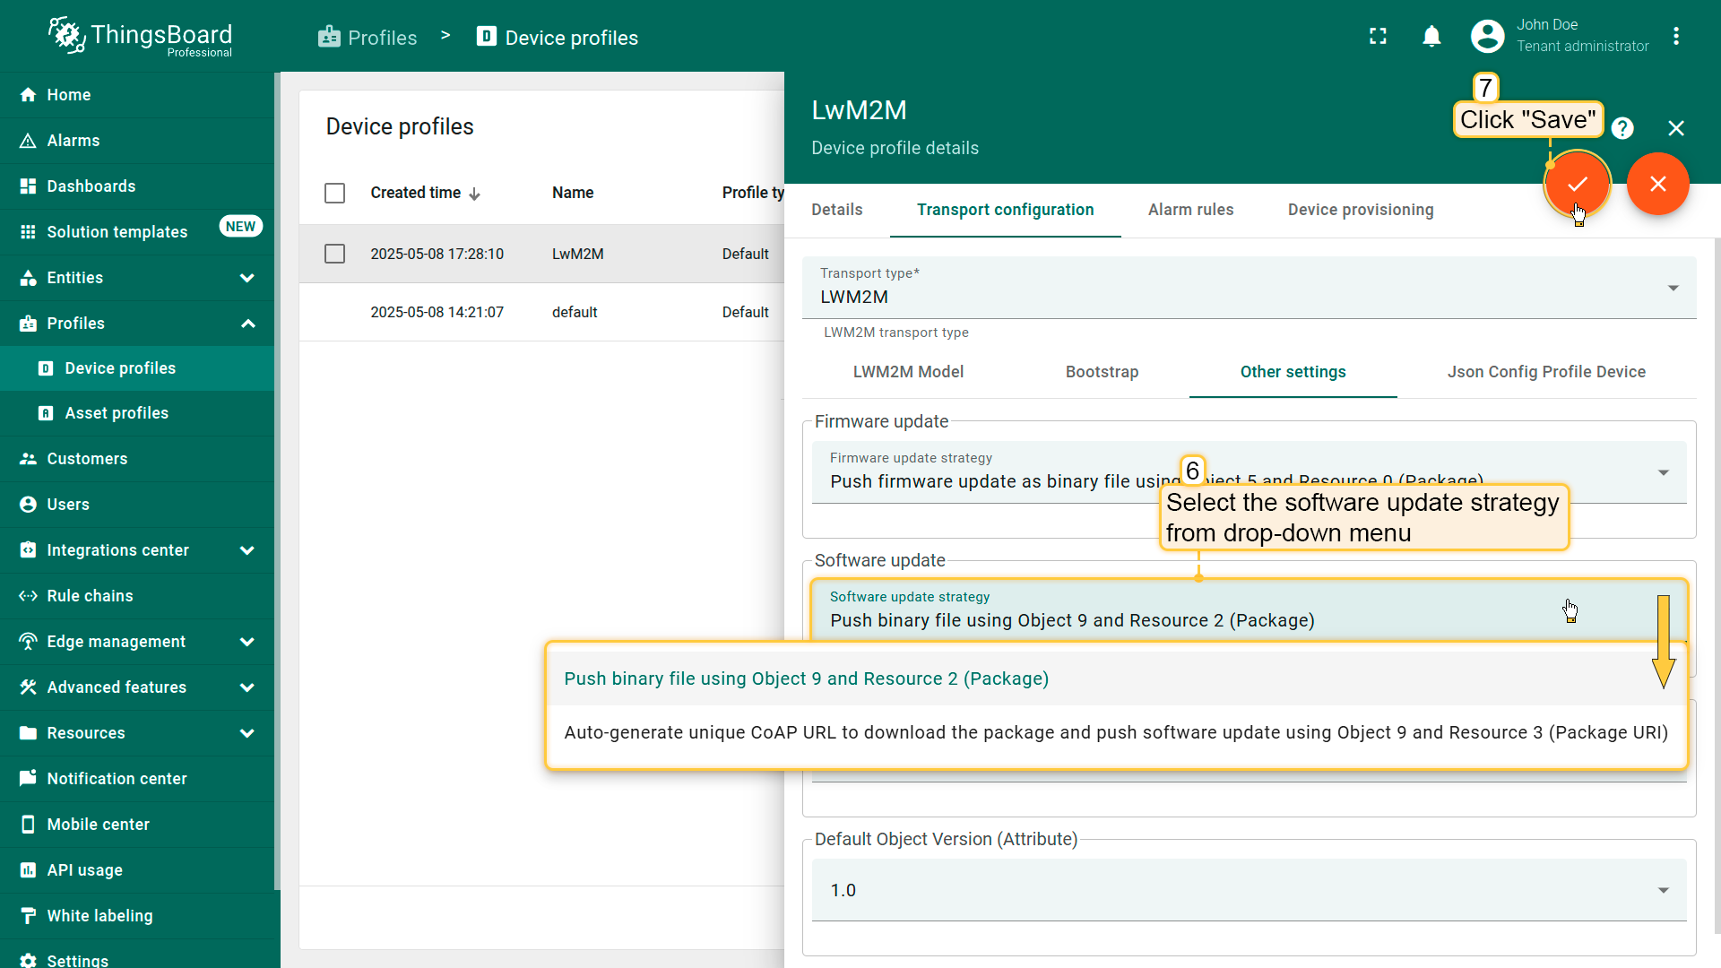Switch to the Details tab
This screenshot has width=1721, height=968.
(836, 210)
